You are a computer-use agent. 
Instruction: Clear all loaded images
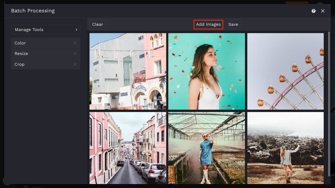pyautogui.click(x=97, y=24)
